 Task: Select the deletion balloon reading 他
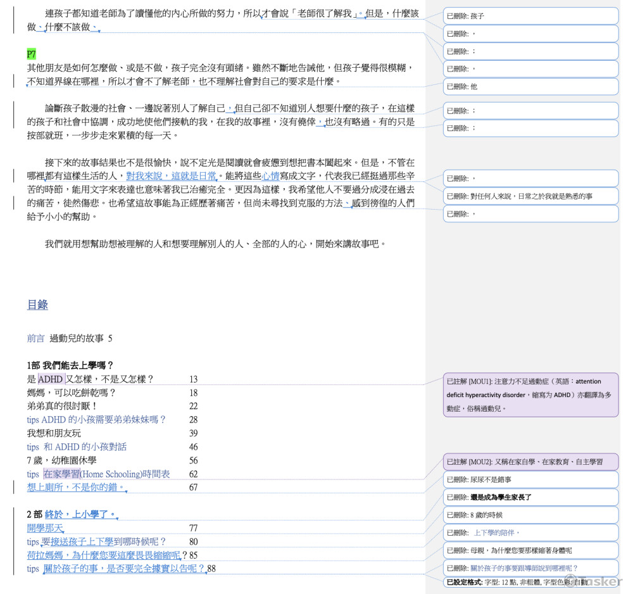tap(530, 87)
